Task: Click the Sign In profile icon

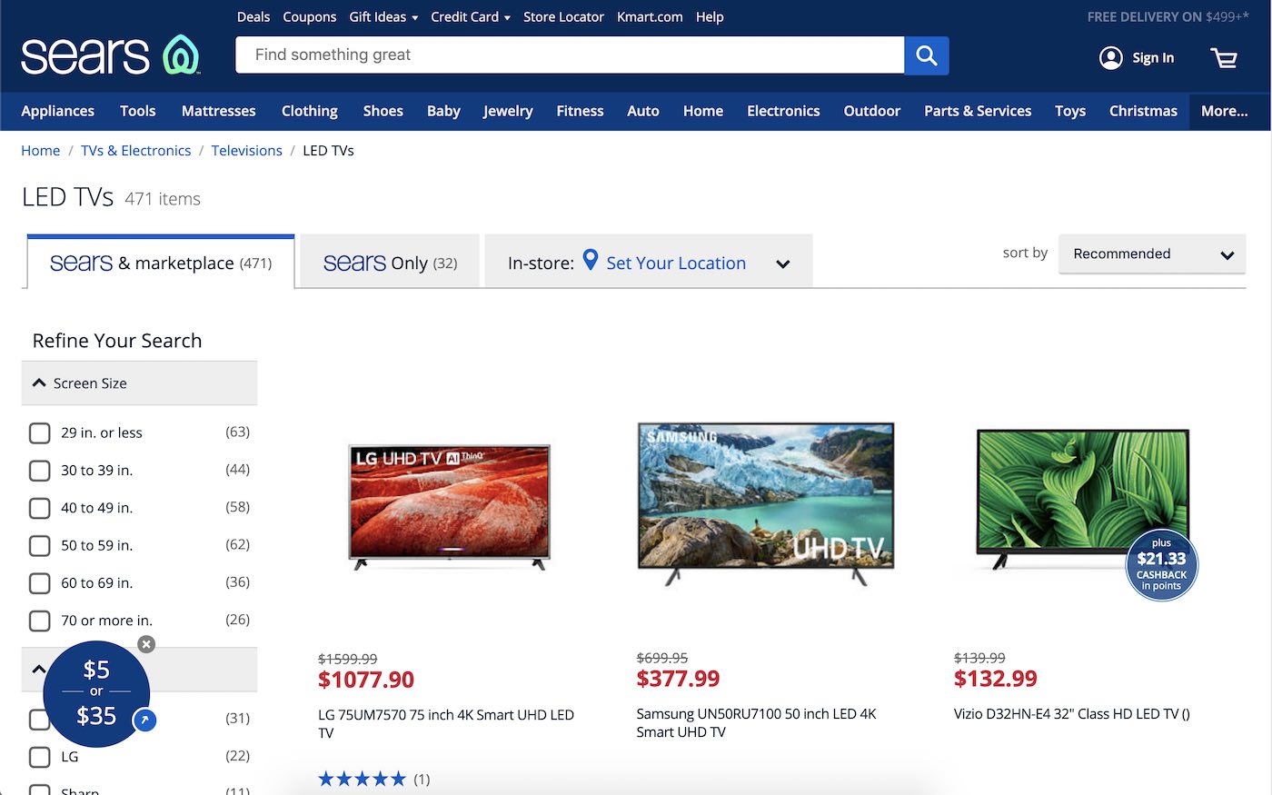Action: tap(1110, 58)
